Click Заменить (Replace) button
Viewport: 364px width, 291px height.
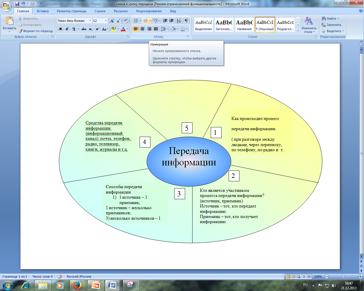[331, 25]
